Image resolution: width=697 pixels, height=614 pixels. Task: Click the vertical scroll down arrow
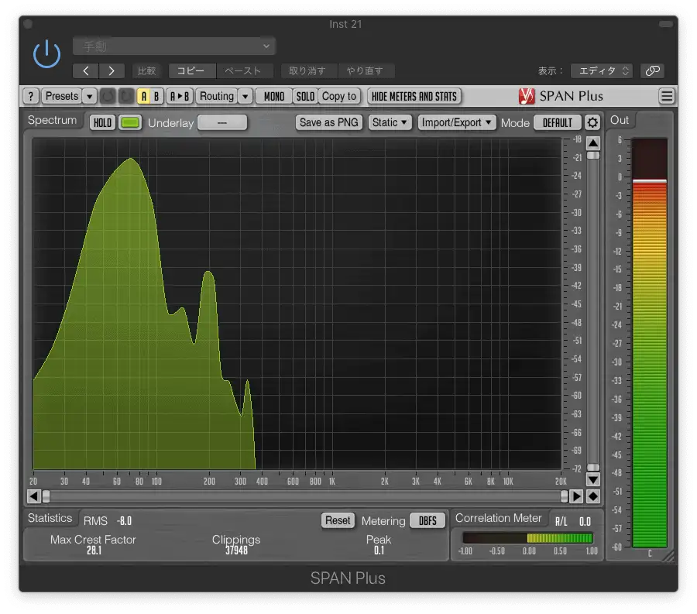593,479
